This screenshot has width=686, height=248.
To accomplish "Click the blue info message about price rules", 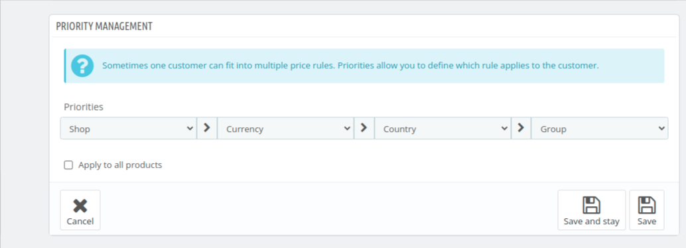I will (x=364, y=66).
